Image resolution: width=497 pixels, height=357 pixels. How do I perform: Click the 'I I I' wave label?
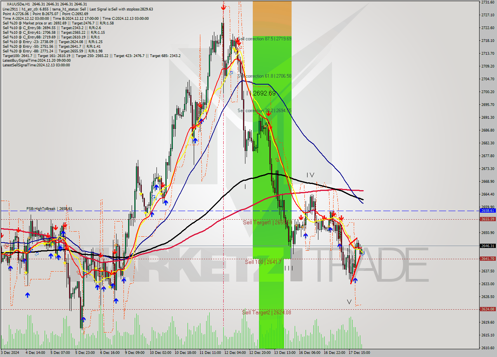tap(288, 268)
